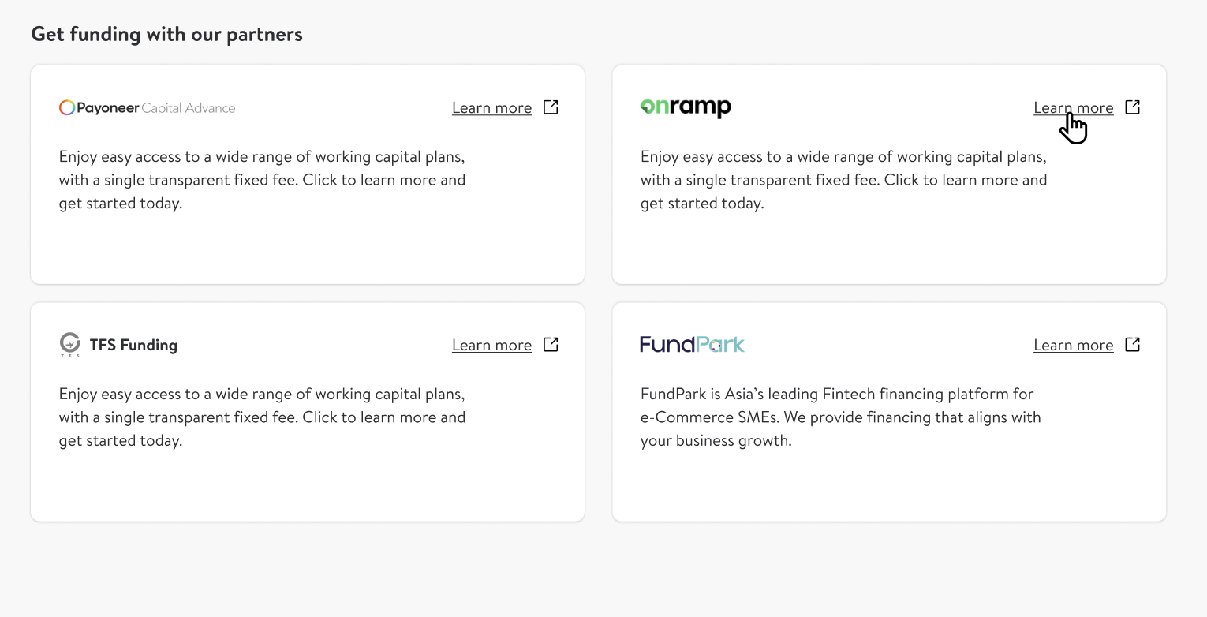The height and width of the screenshot is (617, 1207).
Task: Click the 'TFS Funding' name text
Action: (133, 345)
